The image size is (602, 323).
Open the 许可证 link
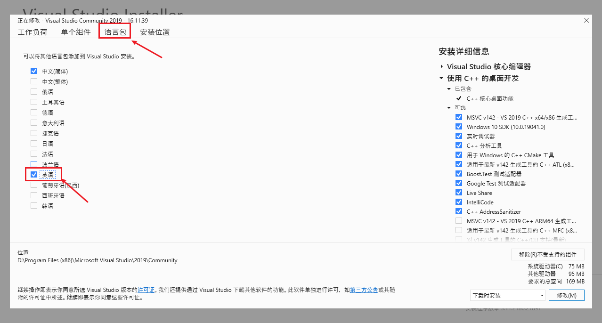(146, 290)
